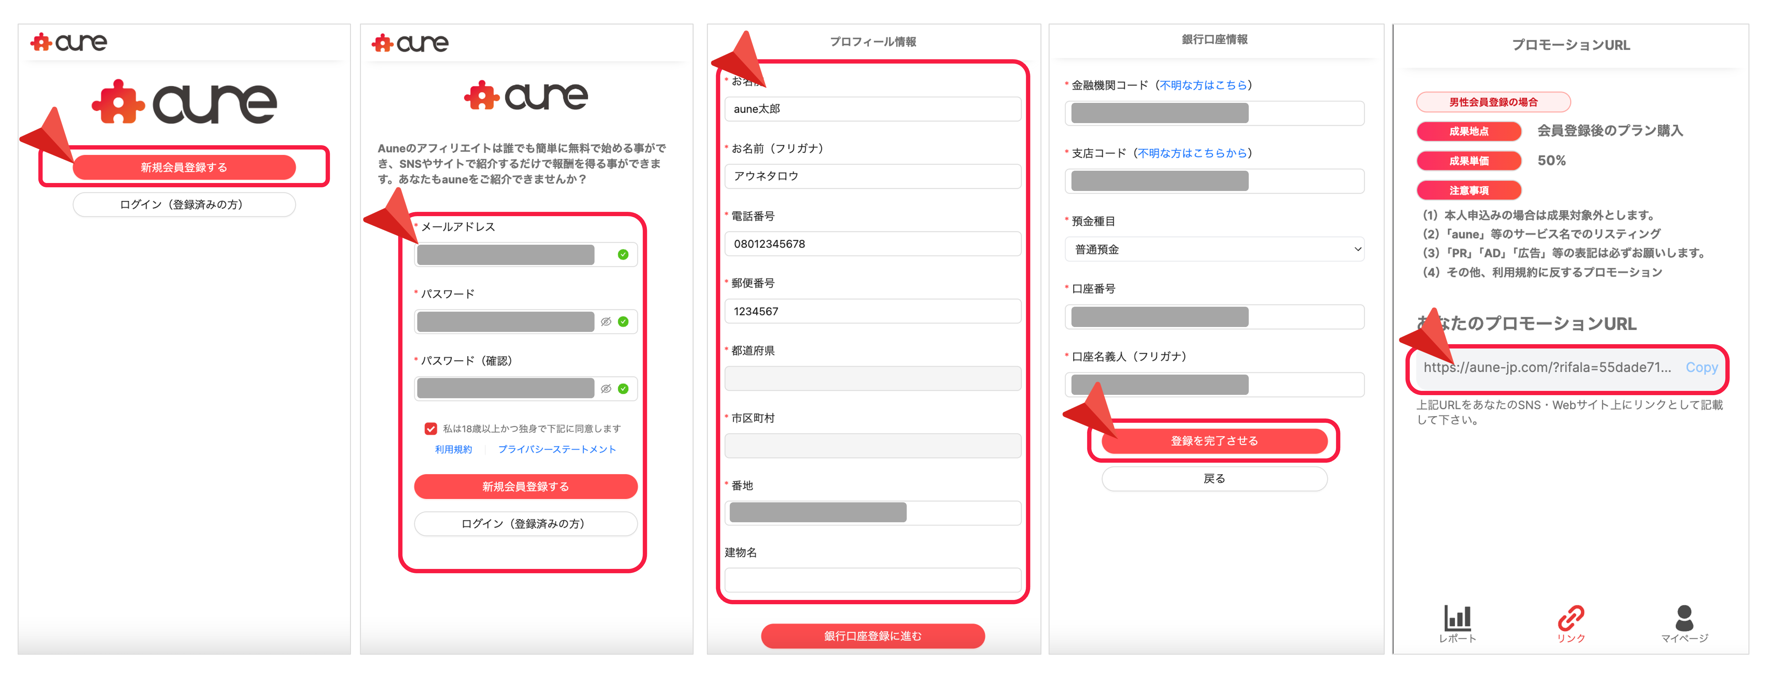Click the 口座番号 input field
The width and height of the screenshot is (1766, 681).
(x=1214, y=317)
